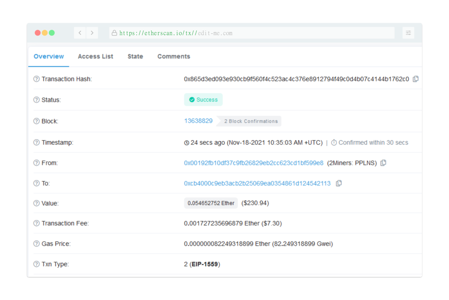
Task: Click the help icon beside Block
Action: 36,121
